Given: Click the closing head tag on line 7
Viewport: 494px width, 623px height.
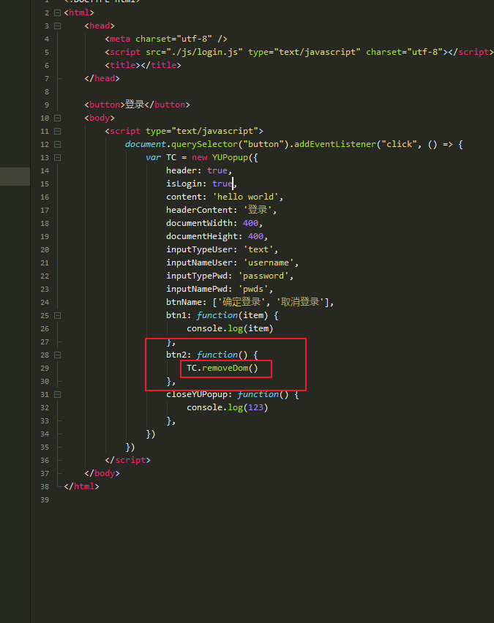Looking at the screenshot, I should [102, 78].
